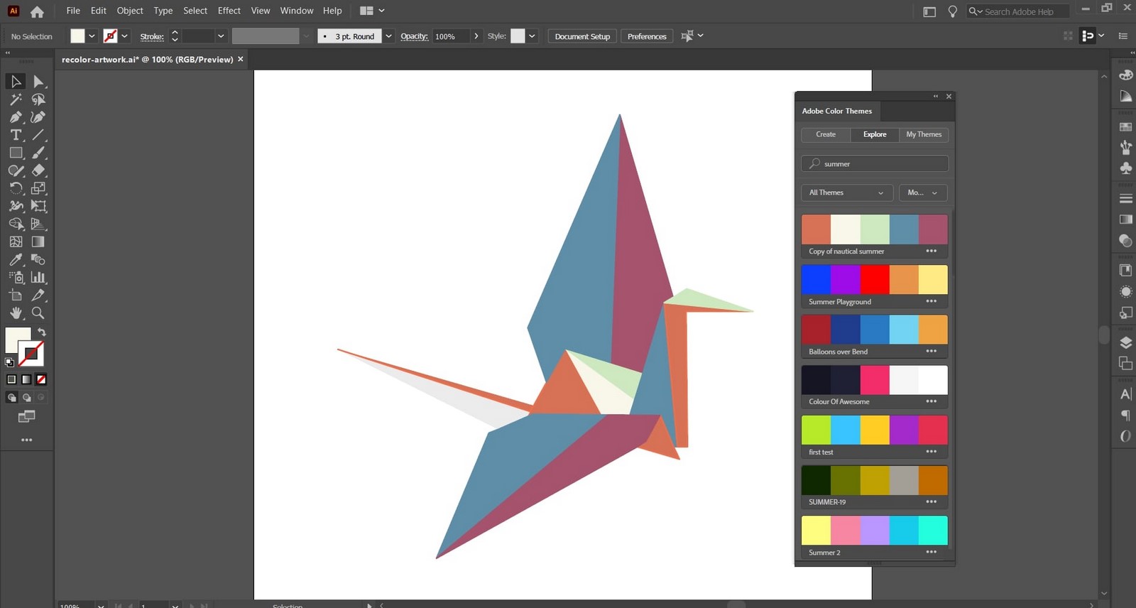The height and width of the screenshot is (608, 1136).
Task: Switch to the Create tab
Action: (x=826, y=134)
